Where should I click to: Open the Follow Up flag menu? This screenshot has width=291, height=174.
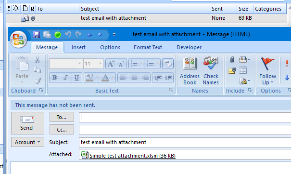point(267,71)
